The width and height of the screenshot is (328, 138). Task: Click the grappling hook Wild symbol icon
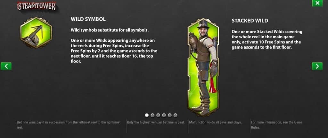pos(36,33)
